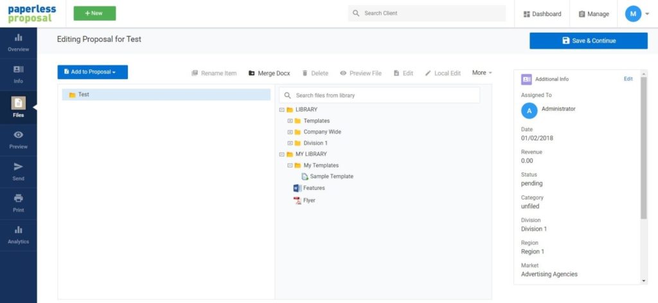Click Preview File in toolbar
This screenshot has width=658, height=303.
(361, 73)
